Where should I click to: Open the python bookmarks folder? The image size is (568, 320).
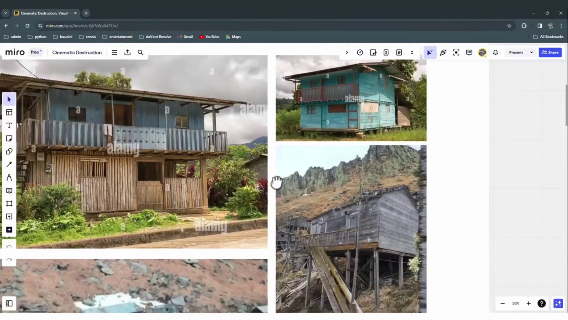click(x=37, y=37)
